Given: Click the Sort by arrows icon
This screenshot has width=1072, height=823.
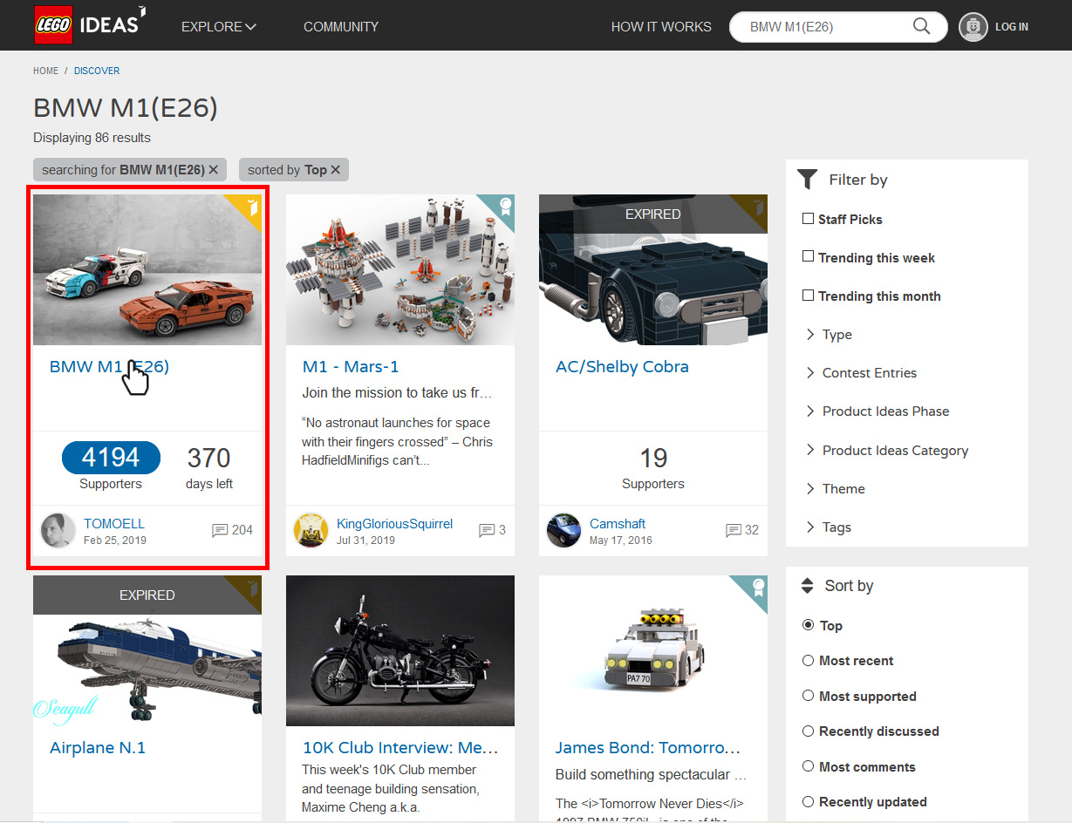Looking at the screenshot, I should pos(808,586).
